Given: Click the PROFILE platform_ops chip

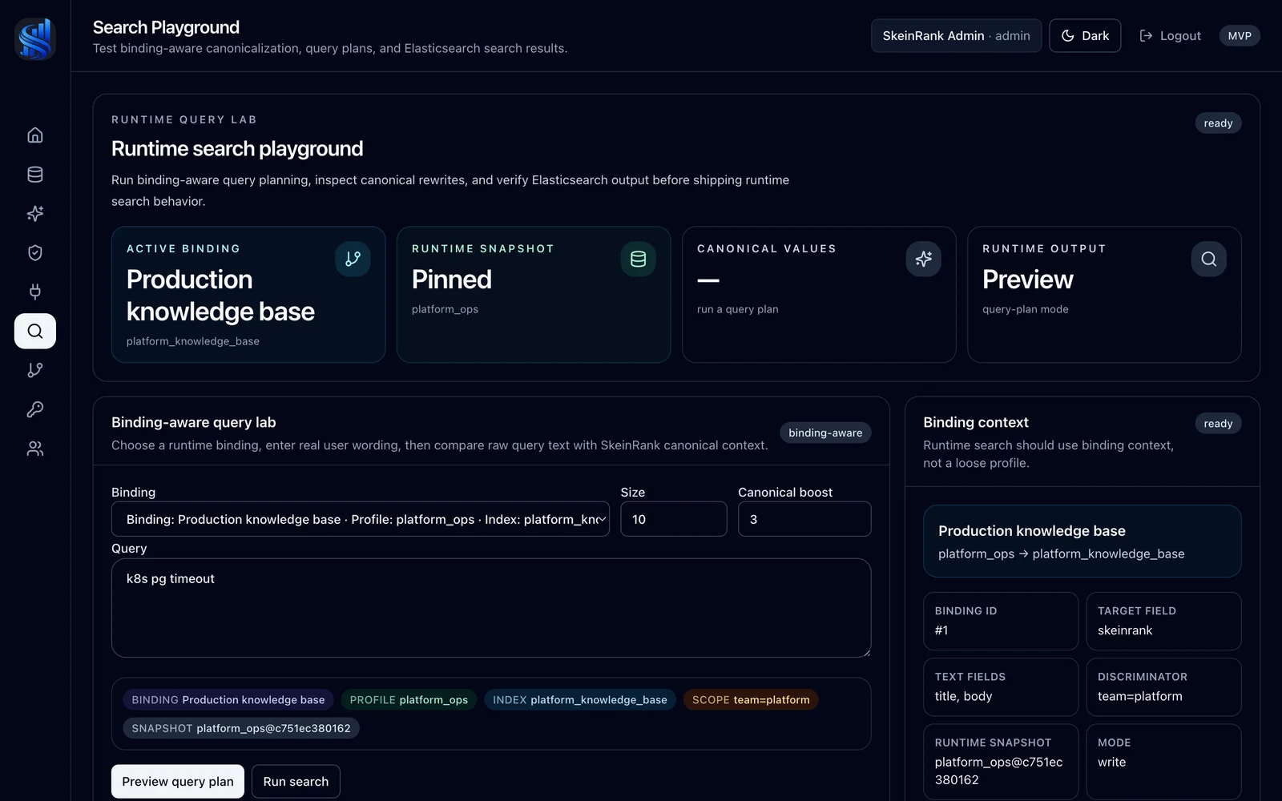Looking at the screenshot, I should [409, 700].
